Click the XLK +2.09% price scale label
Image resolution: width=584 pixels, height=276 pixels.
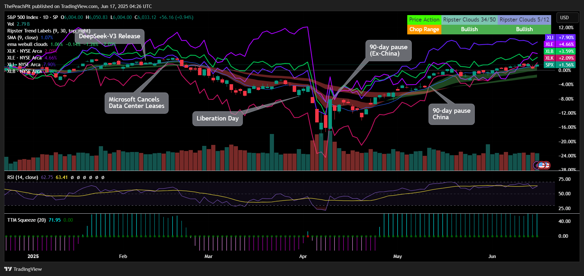click(x=560, y=58)
